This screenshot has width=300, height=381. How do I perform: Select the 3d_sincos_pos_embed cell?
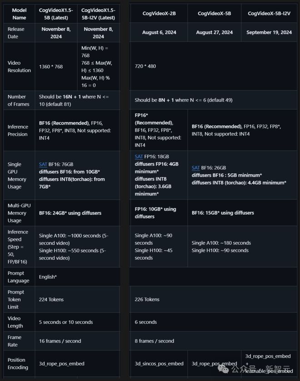[159, 363]
